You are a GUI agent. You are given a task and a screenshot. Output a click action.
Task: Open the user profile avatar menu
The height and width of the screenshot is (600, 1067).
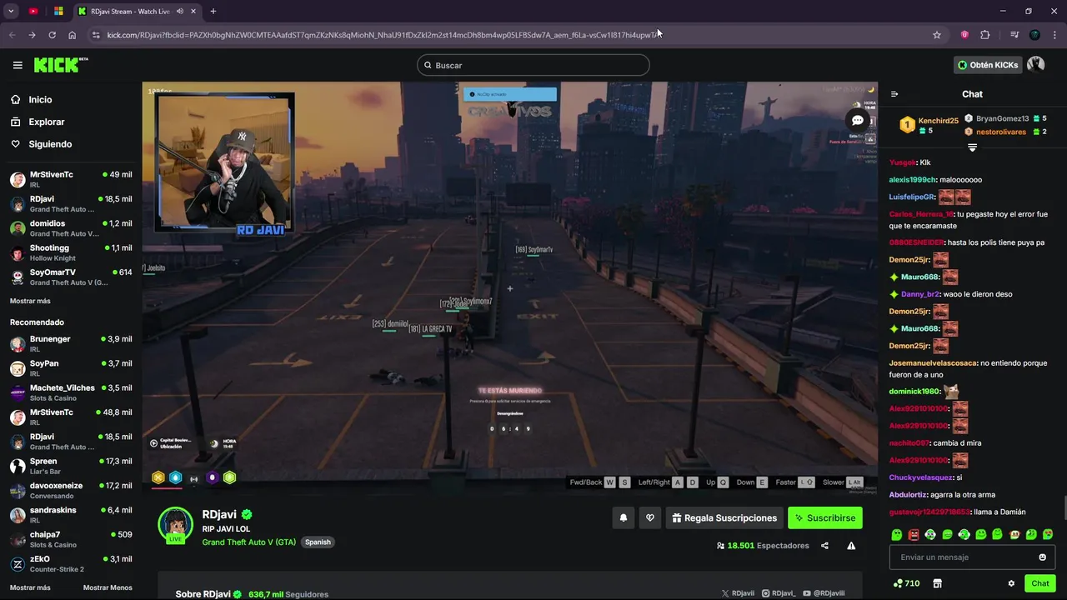[x=1036, y=64]
